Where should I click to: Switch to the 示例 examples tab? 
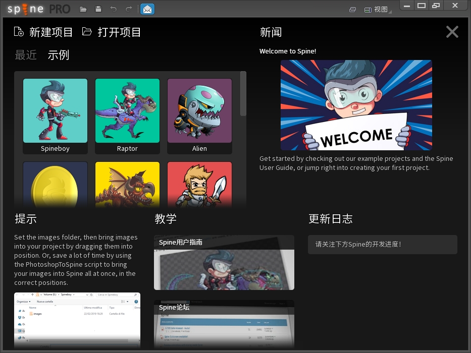point(59,55)
